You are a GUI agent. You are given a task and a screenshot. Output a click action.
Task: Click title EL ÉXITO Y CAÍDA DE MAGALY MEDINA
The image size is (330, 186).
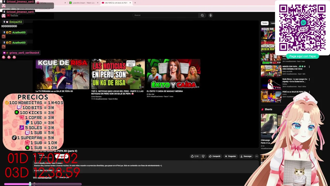pyautogui.click(x=165, y=91)
